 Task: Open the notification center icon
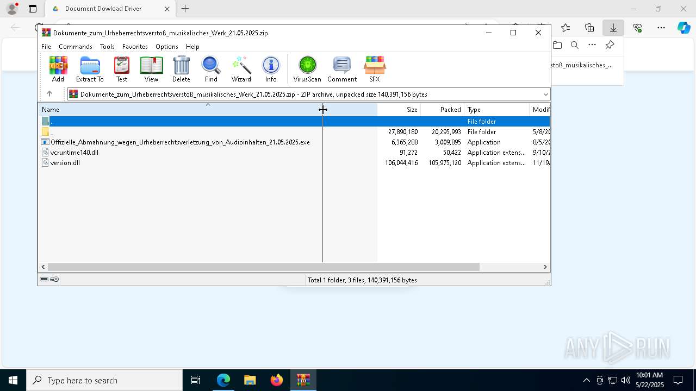coord(679,380)
